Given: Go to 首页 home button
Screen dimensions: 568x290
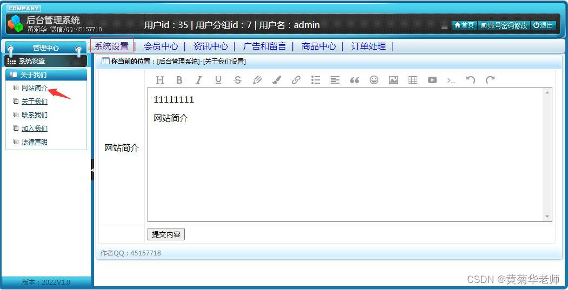Looking at the screenshot, I should pyautogui.click(x=464, y=25).
